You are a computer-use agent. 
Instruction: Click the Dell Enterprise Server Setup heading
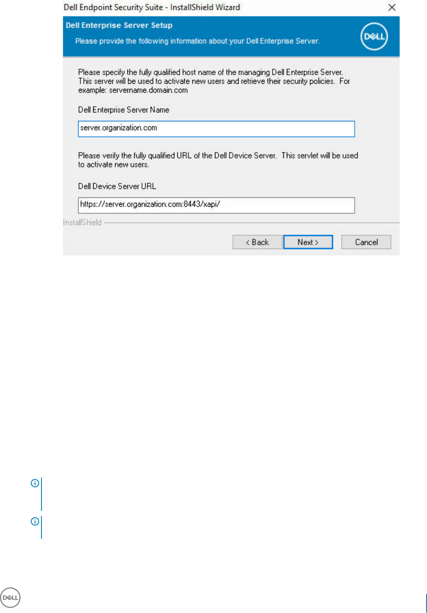(119, 25)
